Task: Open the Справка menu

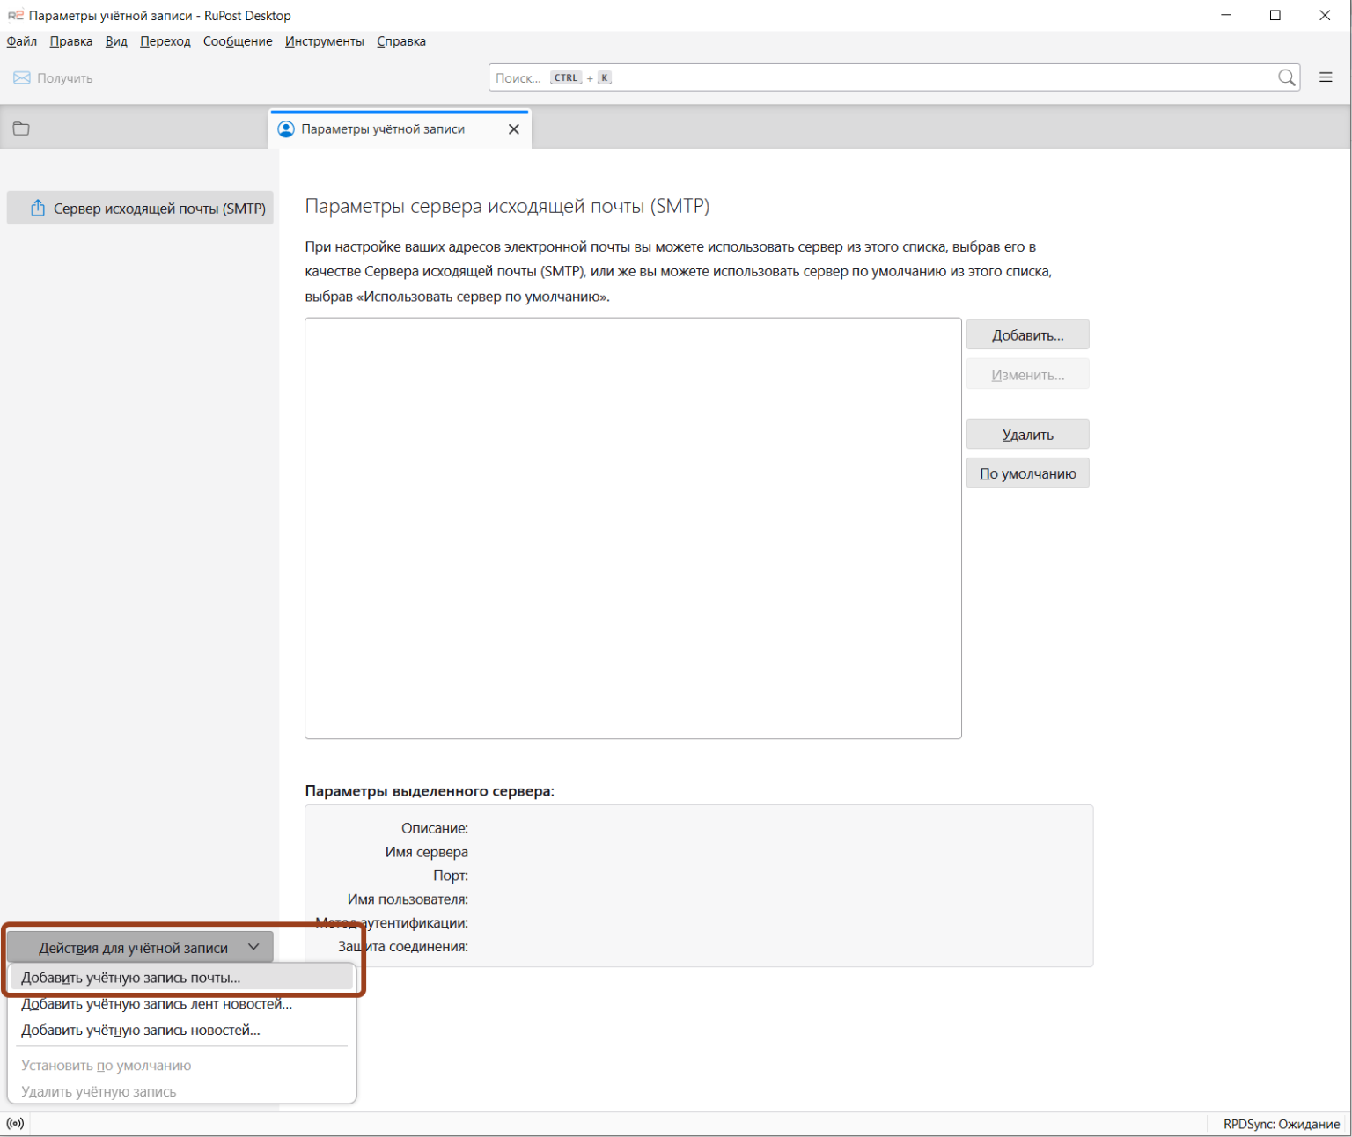Action: 401,41
